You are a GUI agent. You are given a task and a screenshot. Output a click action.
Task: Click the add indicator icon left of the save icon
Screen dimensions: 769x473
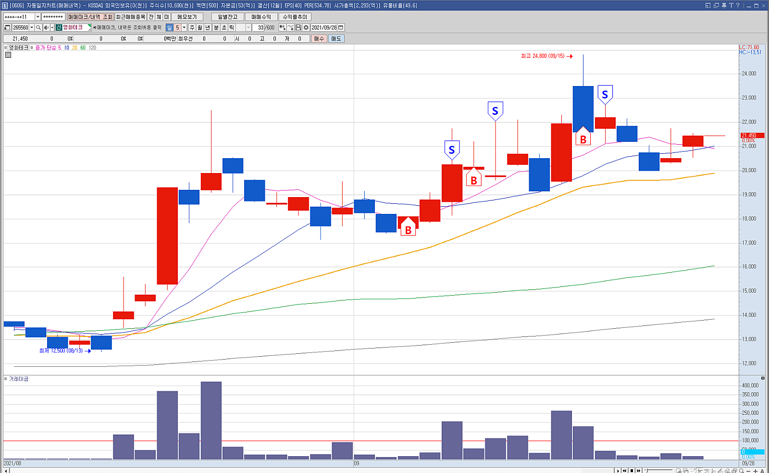click(x=283, y=28)
